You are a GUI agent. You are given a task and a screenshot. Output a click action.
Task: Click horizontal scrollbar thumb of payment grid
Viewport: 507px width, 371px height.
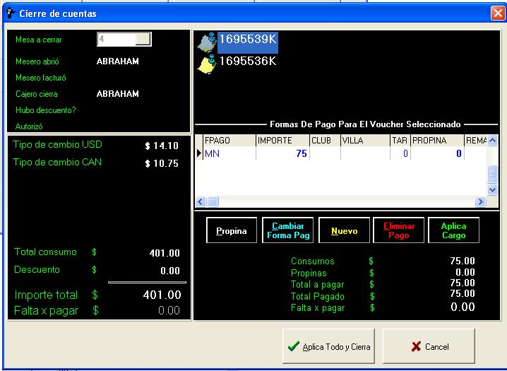pyautogui.click(x=213, y=202)
